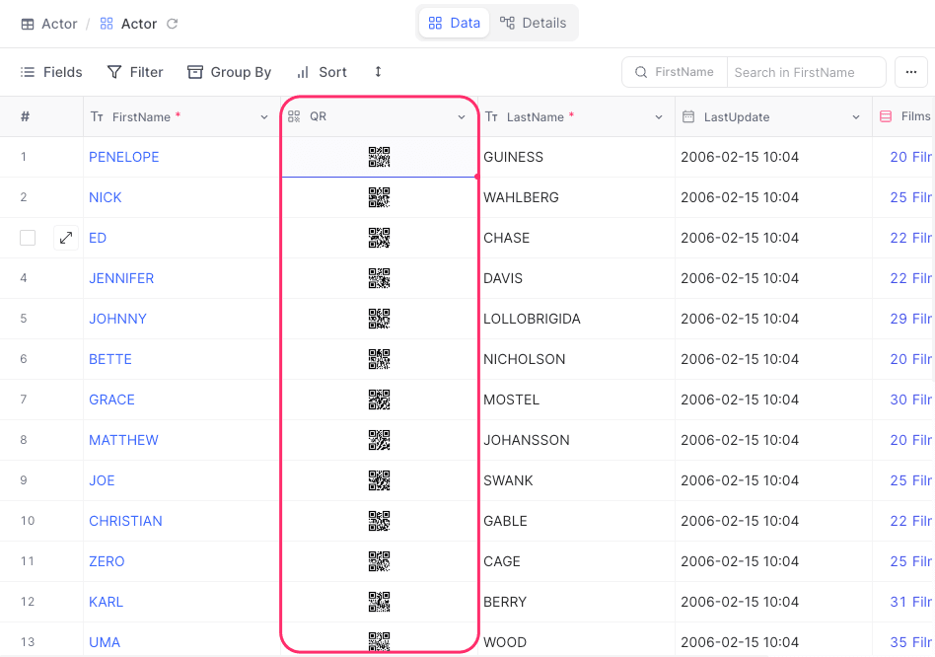The height and width of the screenshot is (657, 935).
Task: Expand the QR column header dropdown
Action: (x=462, y=117)
